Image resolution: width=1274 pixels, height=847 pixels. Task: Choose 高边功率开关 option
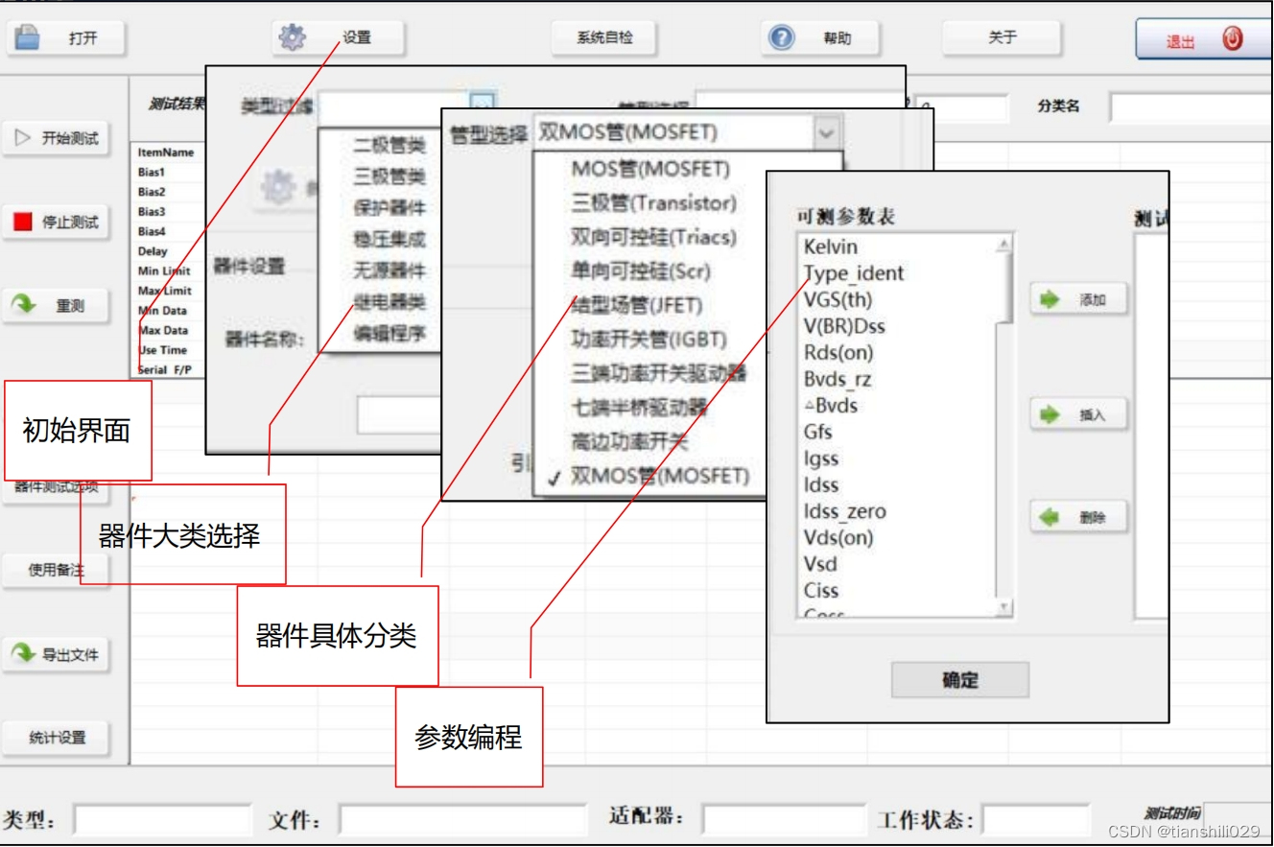coord(629,442)
